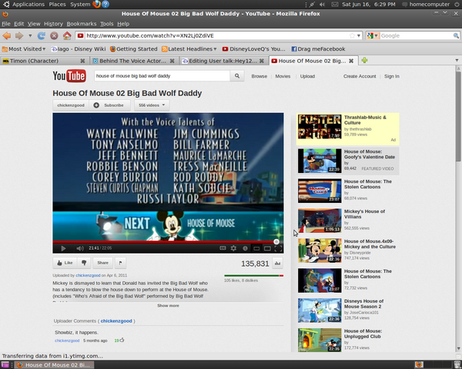This screenshot has width=462, height=369.
Task: Open the list all tabs dropdown
Action: pyautogui.click(x=457, y=60)
